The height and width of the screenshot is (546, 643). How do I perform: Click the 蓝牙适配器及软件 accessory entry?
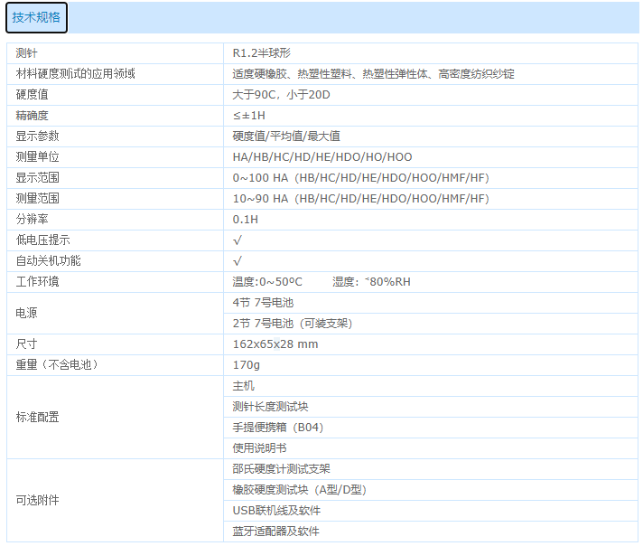click(276, 532)
